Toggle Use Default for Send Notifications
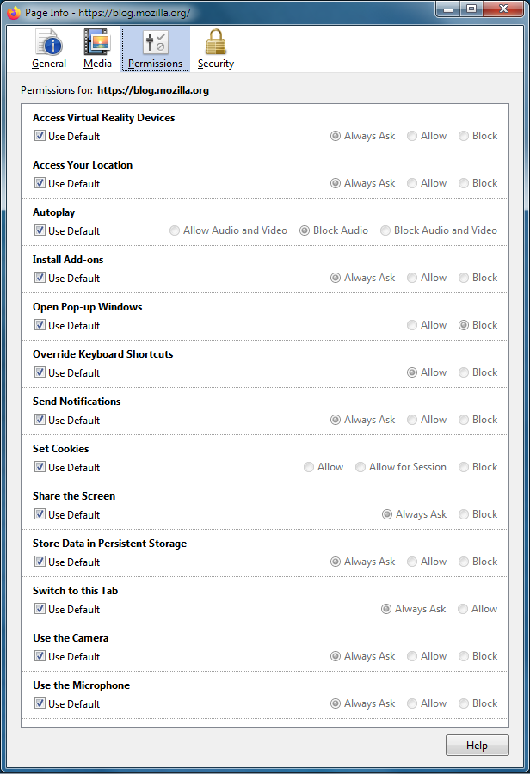The height and width of the screenshot is (774, 530). [40, 420]
